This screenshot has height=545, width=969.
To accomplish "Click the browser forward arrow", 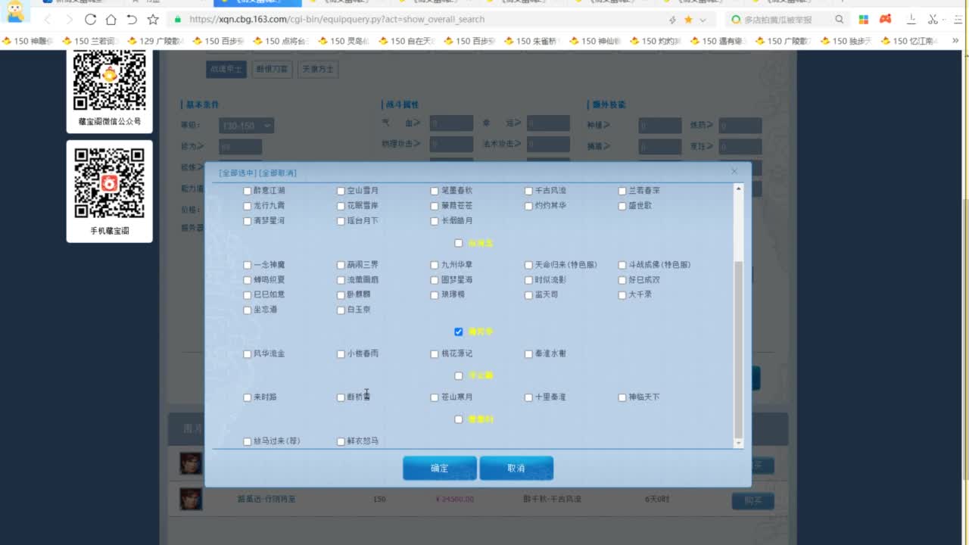I will [69, 20].
